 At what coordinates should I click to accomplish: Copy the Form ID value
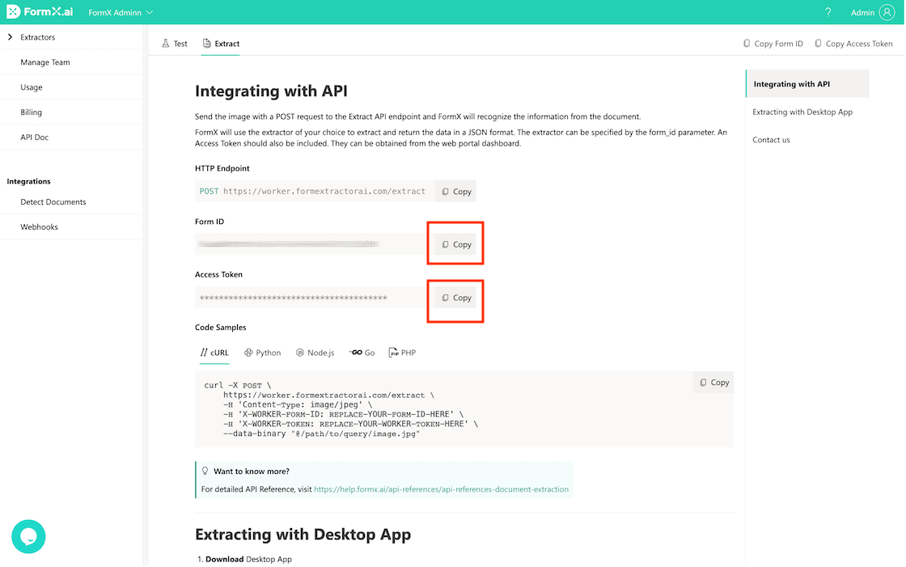point(456,244)
